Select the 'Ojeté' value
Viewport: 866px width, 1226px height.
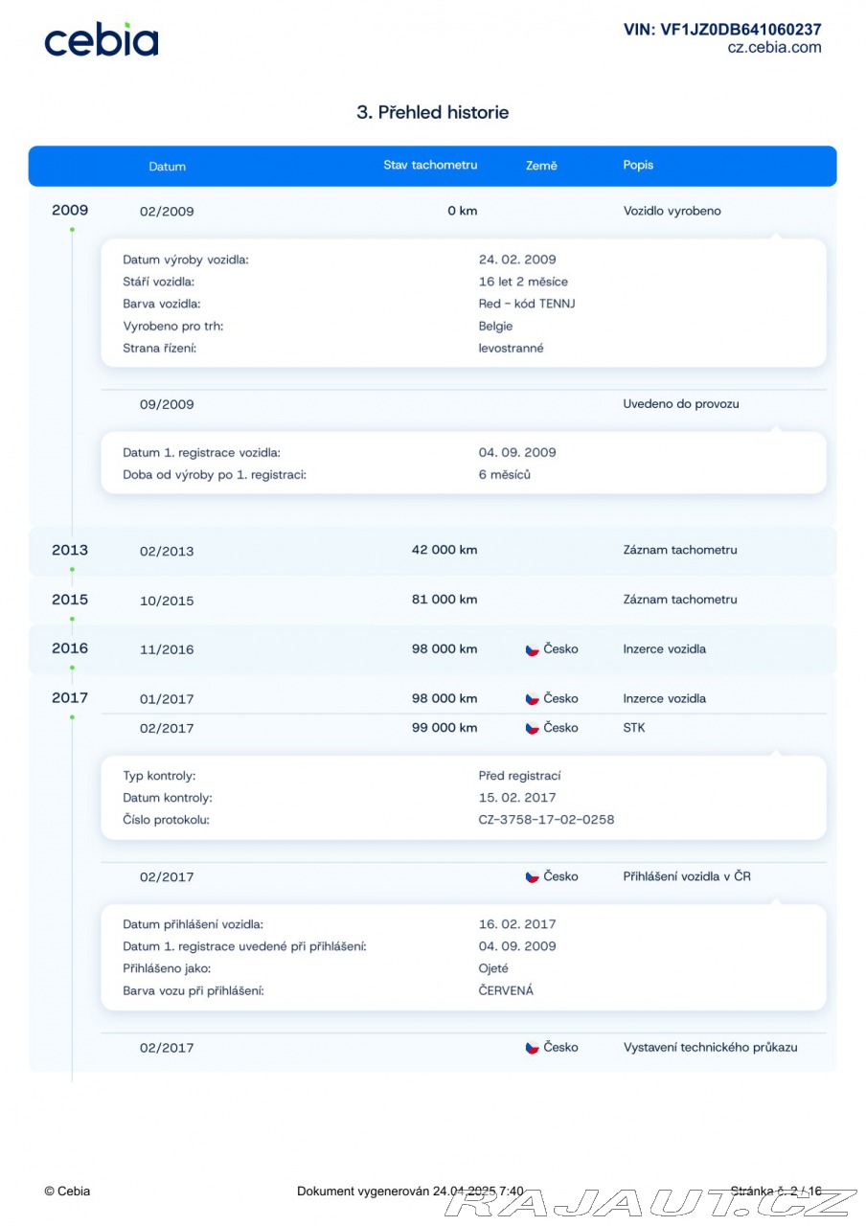(x=494, y=969)
